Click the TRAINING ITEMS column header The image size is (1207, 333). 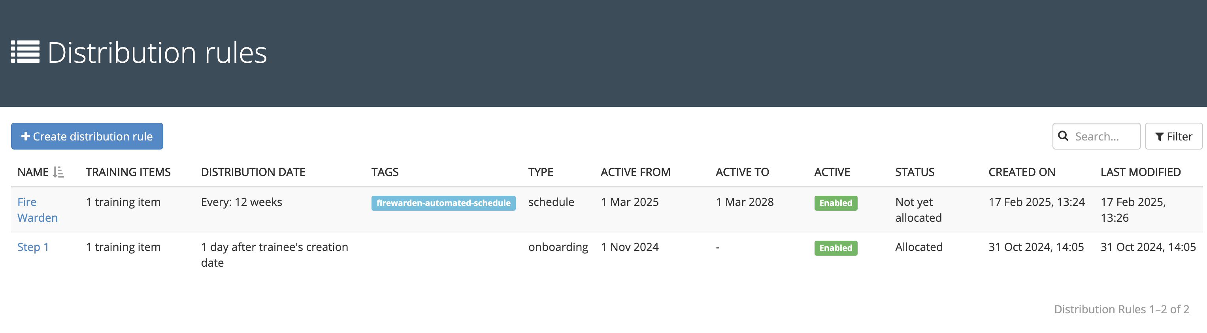(128, 172)
